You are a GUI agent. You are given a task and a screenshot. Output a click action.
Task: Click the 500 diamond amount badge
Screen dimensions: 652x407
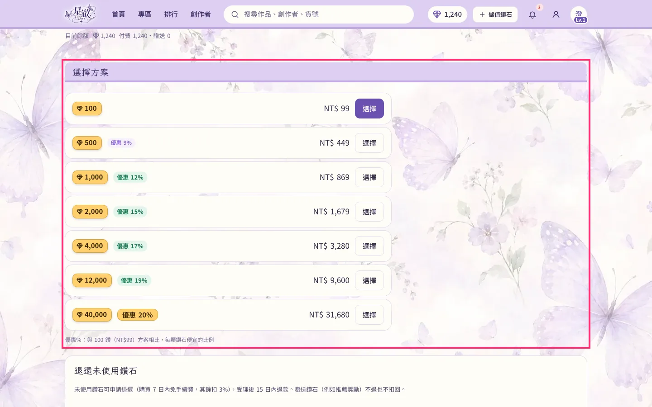pos(87,143)
